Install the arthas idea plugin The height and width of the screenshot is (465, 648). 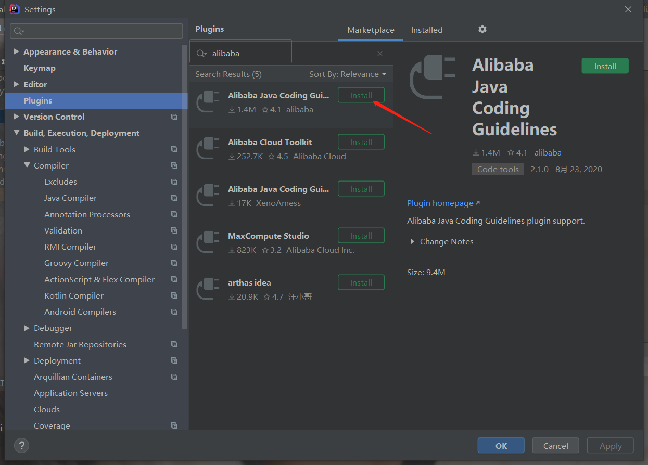pyautogui.click(x=361, y=282)
